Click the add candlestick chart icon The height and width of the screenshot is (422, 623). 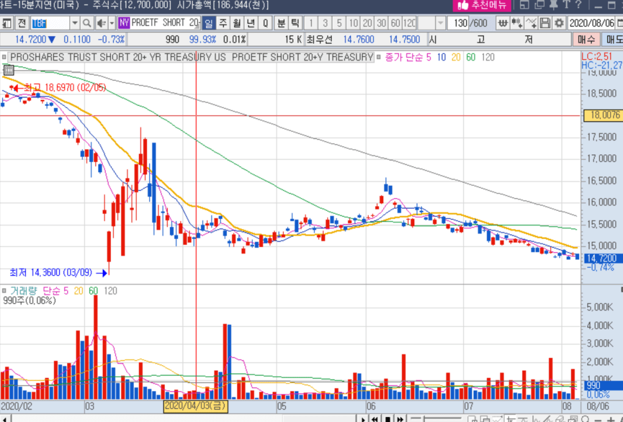(517, 23)
